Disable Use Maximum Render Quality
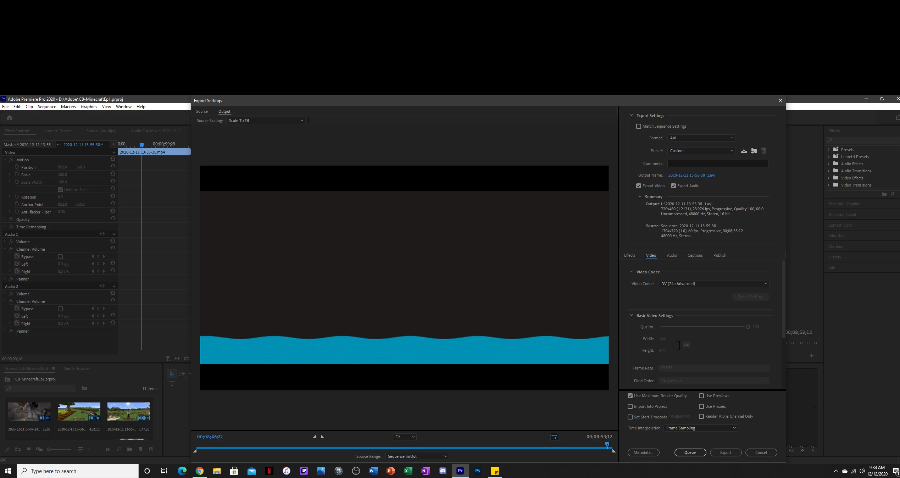The width and height of the screenshot is (900, 478). click(x=630, y=396)
